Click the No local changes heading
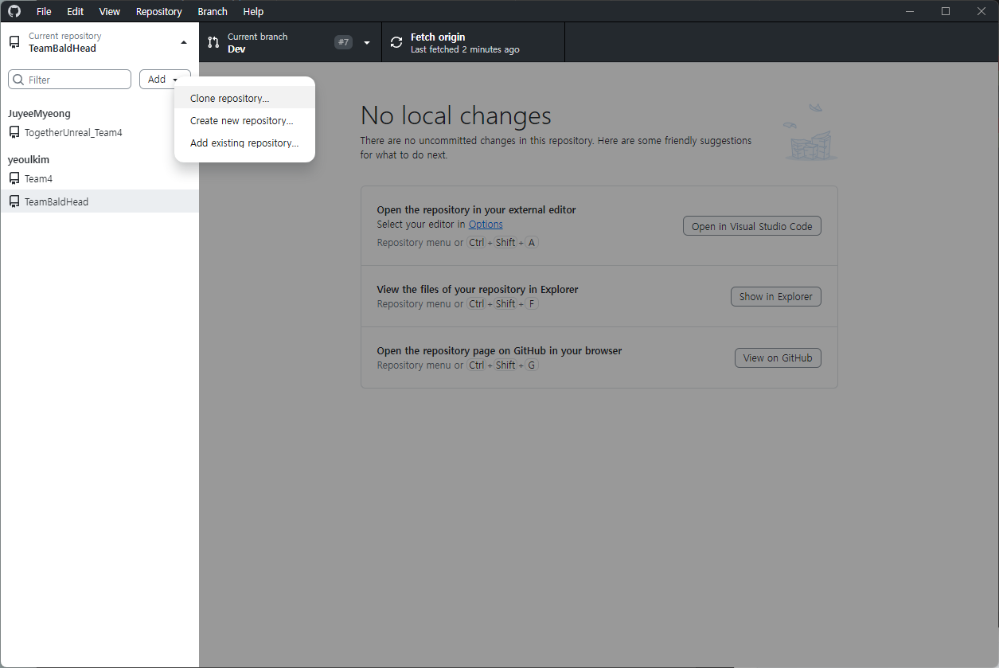This screenshot has width=999, height=668. pyautogui.click(x=456, y=116)
